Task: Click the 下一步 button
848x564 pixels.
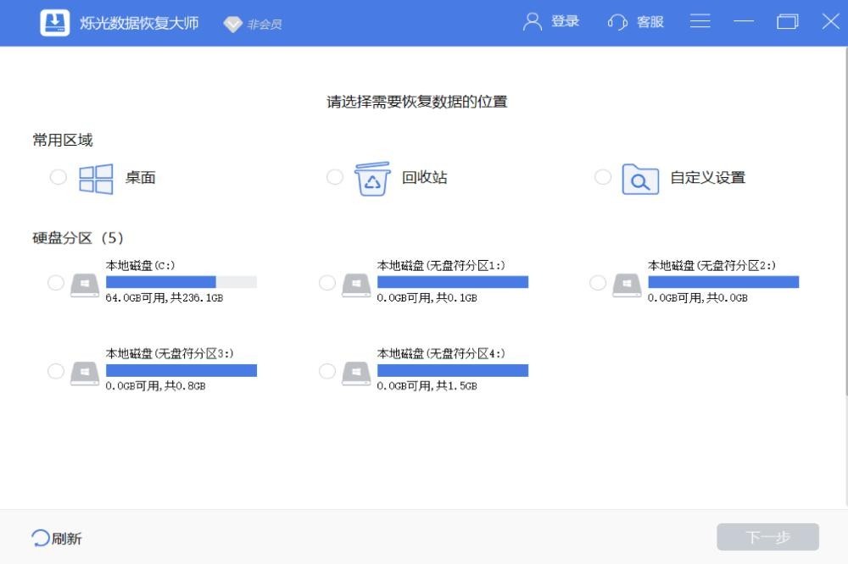Action: tap(767, 537)
